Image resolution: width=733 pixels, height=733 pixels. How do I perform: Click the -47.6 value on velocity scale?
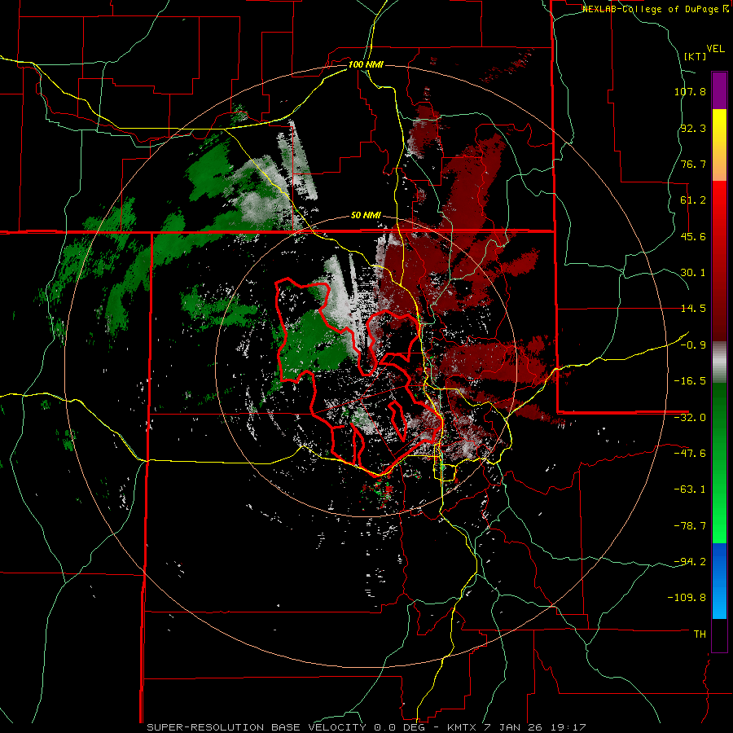[690, 454]
